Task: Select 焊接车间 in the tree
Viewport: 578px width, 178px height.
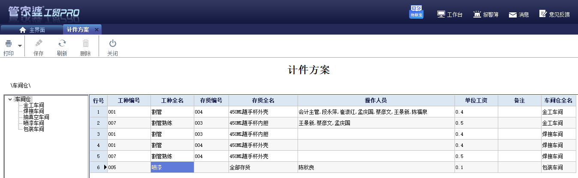Action: [33, 111]
